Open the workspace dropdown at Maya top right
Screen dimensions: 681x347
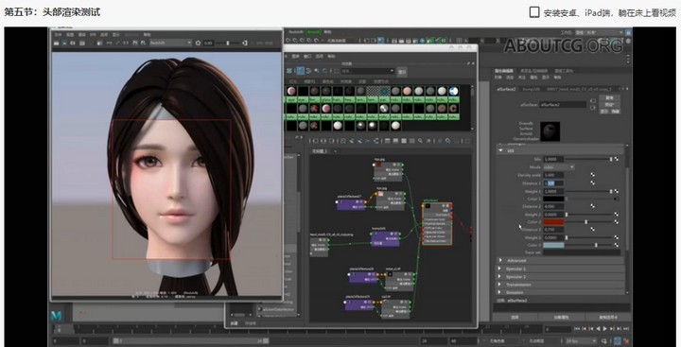coord(599,32)
